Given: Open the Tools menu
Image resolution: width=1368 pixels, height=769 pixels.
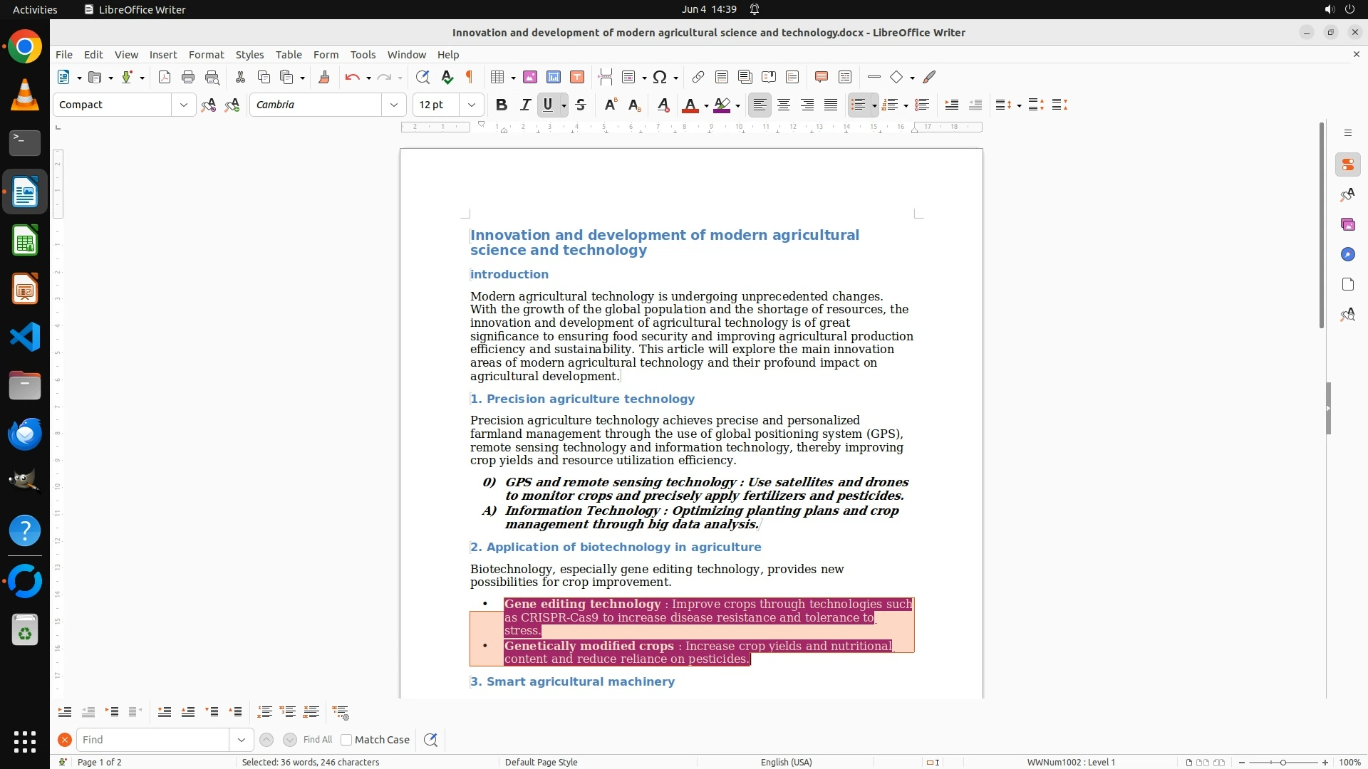Looking at the screenshot, I should point(363,55).
